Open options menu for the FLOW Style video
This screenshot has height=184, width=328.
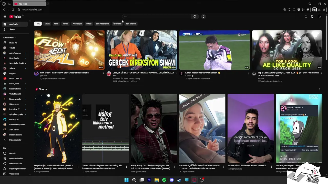(x=104, y=73)
